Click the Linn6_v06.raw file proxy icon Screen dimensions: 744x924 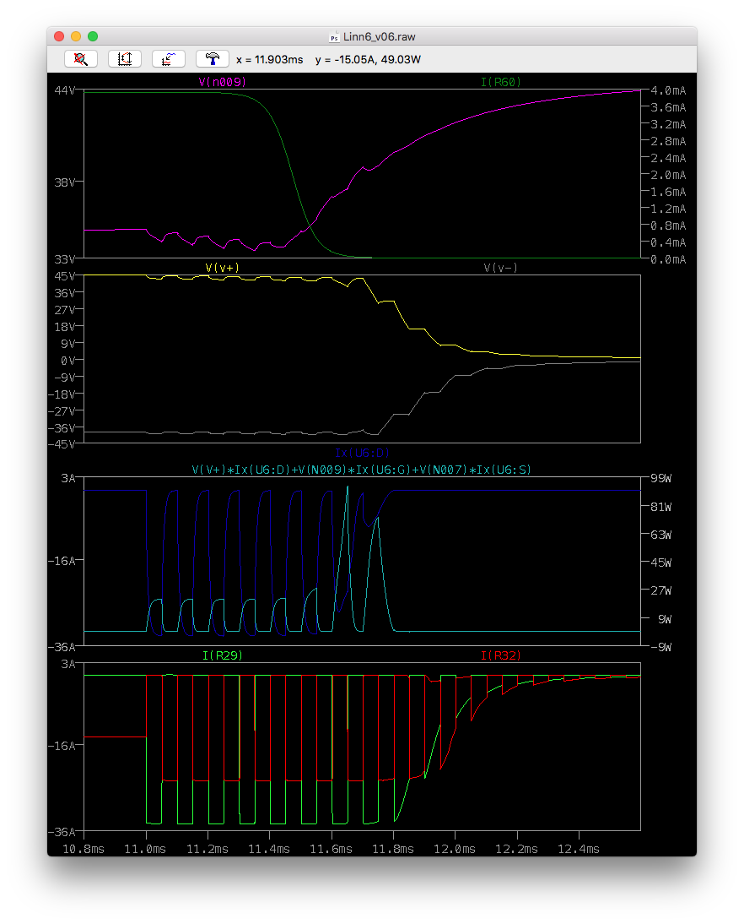click(x=334, y=37)
